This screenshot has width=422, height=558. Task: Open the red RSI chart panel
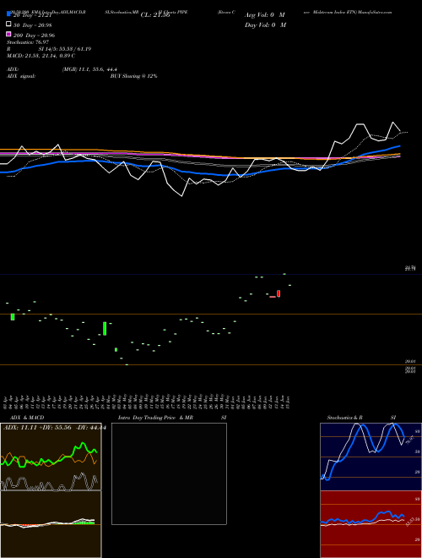point(371,524)
